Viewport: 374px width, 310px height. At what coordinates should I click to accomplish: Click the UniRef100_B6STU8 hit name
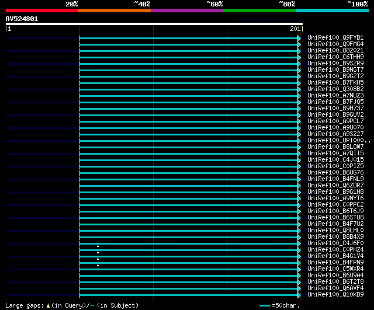pyautogui.click(x=335, y=218)
